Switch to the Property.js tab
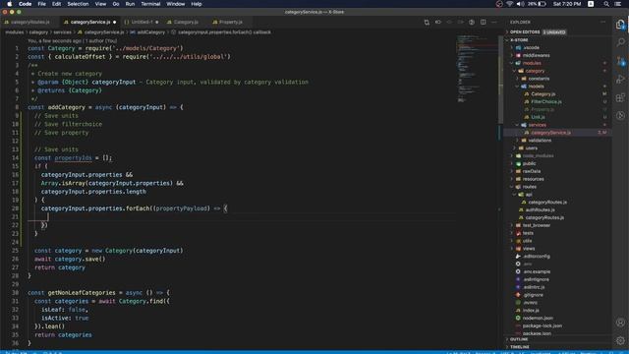The image size is (629, 354). 230,22
